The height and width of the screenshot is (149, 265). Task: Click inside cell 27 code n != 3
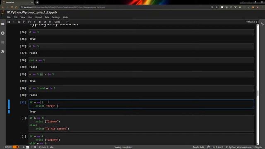141,46
